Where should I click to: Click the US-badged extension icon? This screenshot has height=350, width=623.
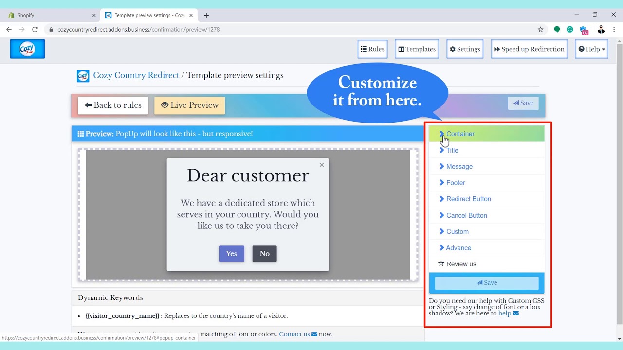tap(584, 30)
